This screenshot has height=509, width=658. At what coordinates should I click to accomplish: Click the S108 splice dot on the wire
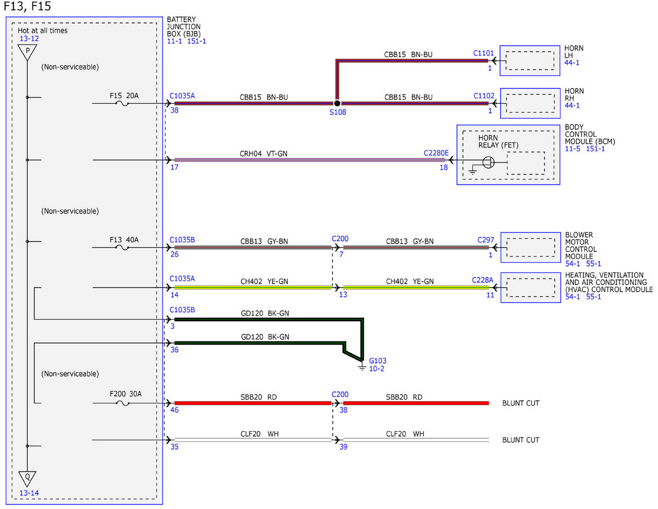[x=337, y=103]
